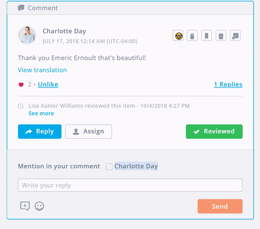This screenshot has width=260, height=229.
Task: Open the saved replies icon below the reply box
Action: click(x=25, y=206)
